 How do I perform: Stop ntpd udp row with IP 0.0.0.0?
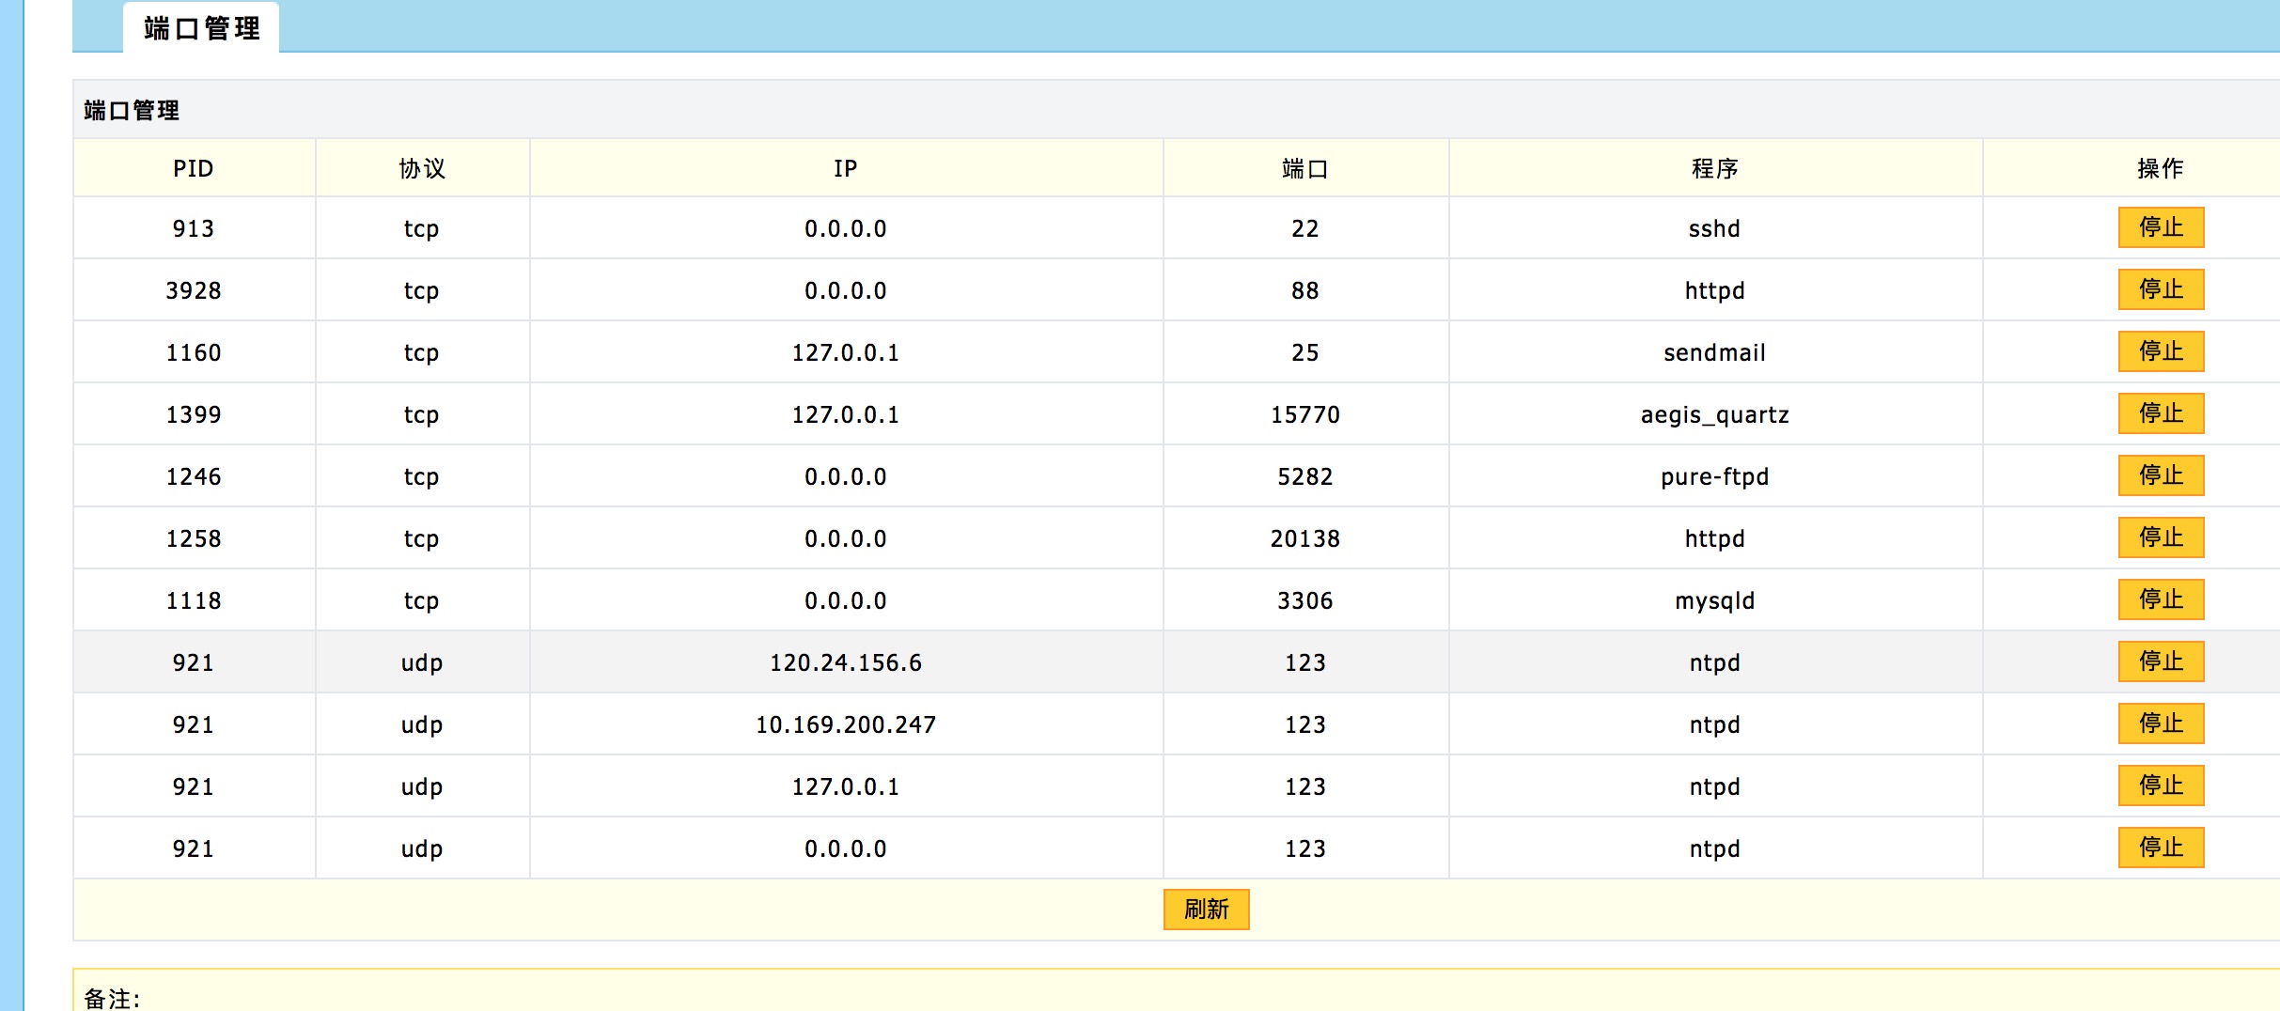click(x=2161, y=848)
